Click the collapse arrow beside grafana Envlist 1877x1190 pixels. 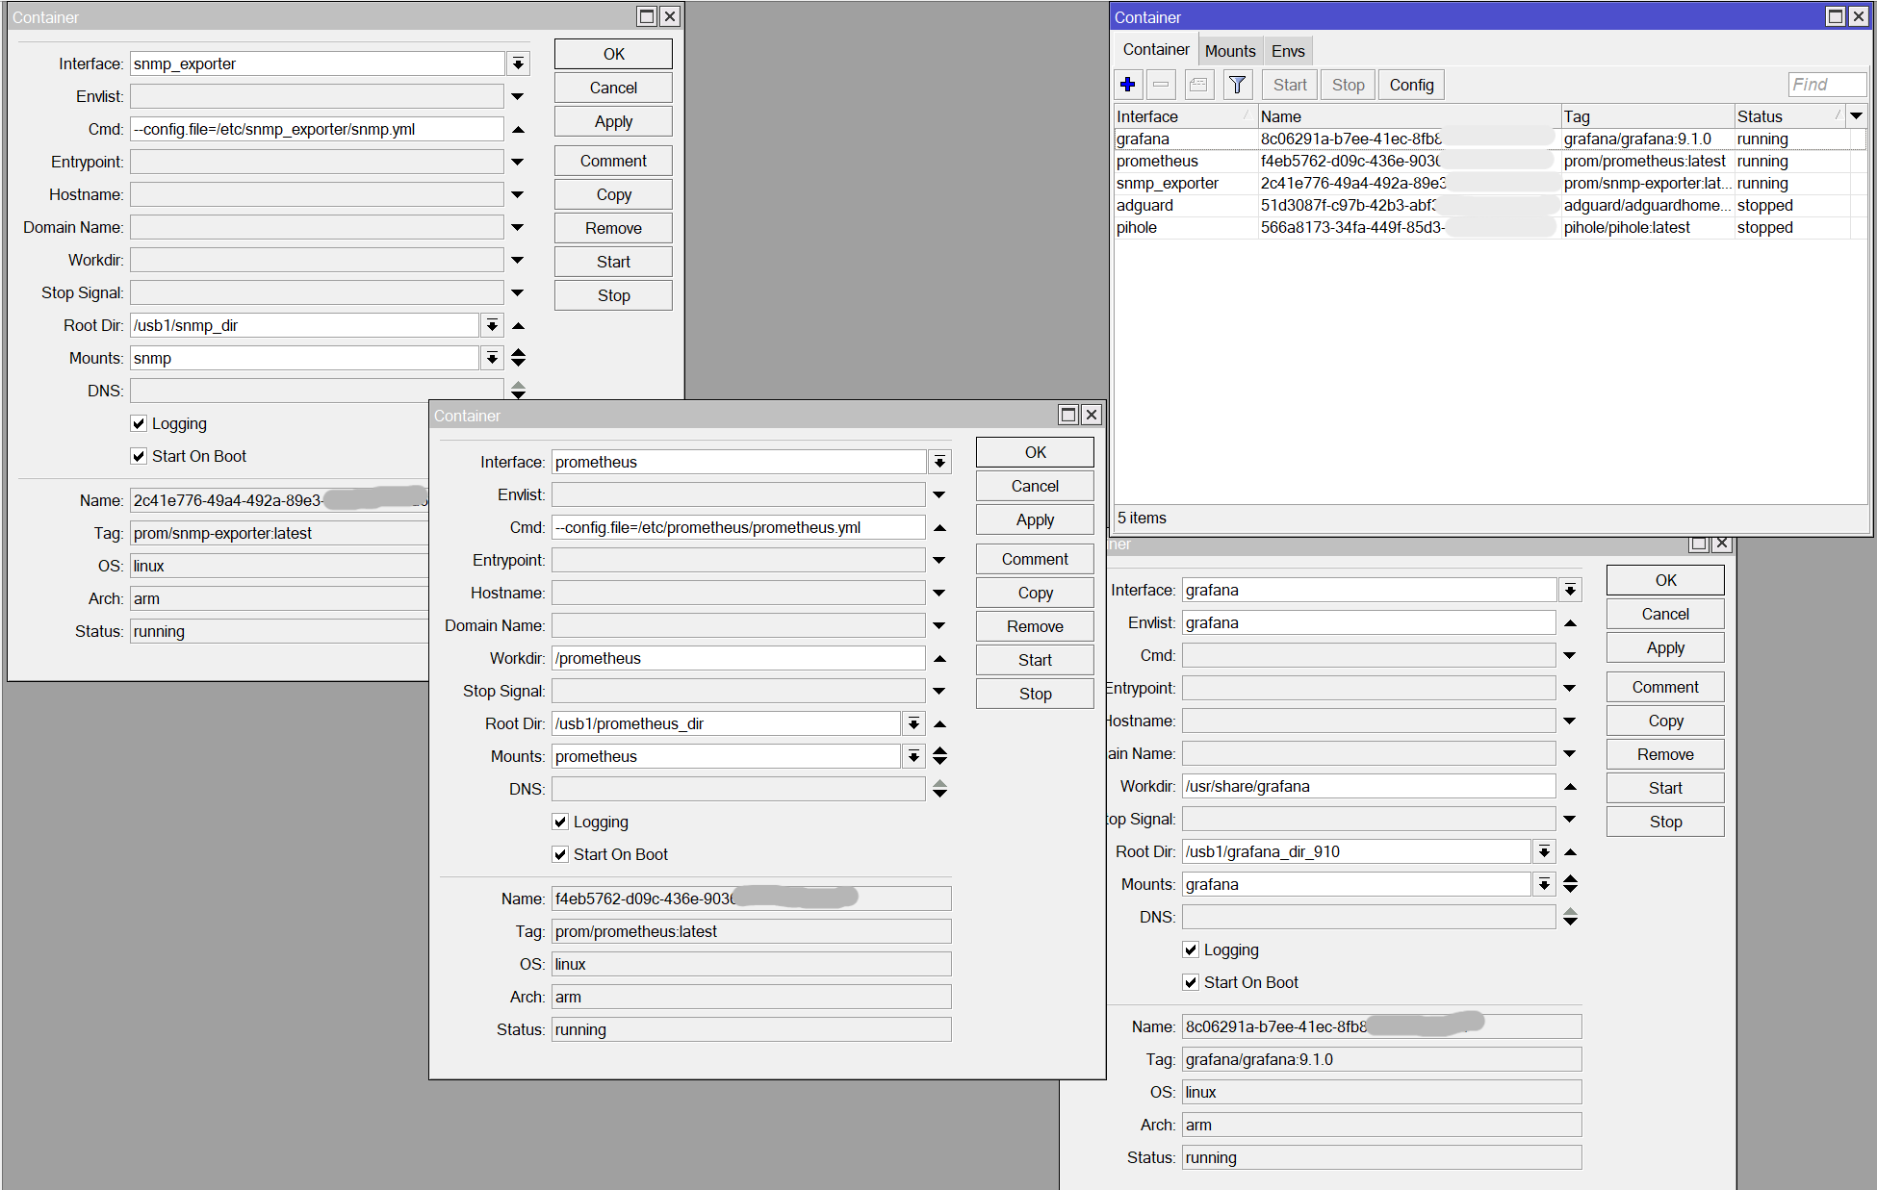pos(1570,623)
